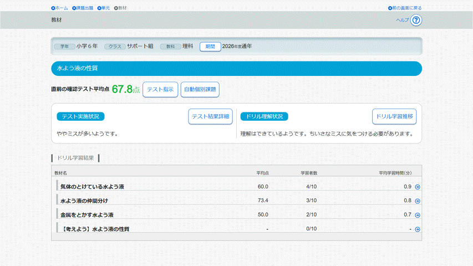This screenshot has height=266, width=473.
Task: Click the テスト指示 button
Action: [x=160, y=90]
